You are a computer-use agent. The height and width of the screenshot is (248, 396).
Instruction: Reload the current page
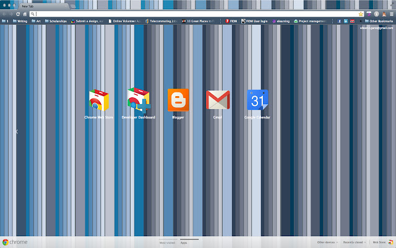point(18,14)
